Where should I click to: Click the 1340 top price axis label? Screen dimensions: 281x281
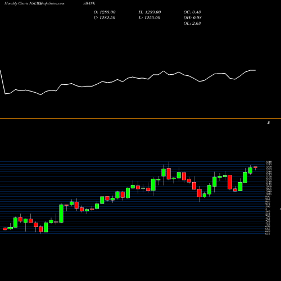point(268,162)
